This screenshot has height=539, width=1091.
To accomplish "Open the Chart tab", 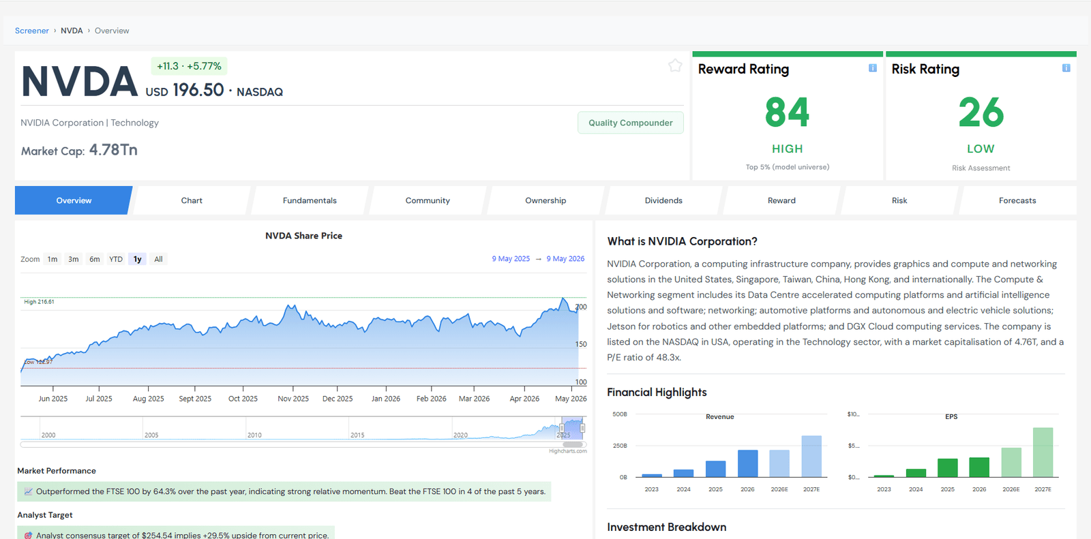I will coord(192,200).
